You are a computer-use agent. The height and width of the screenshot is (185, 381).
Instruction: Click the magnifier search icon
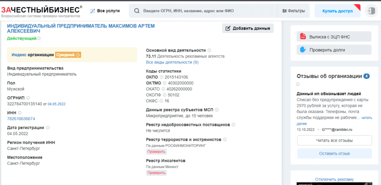(137, 11)
